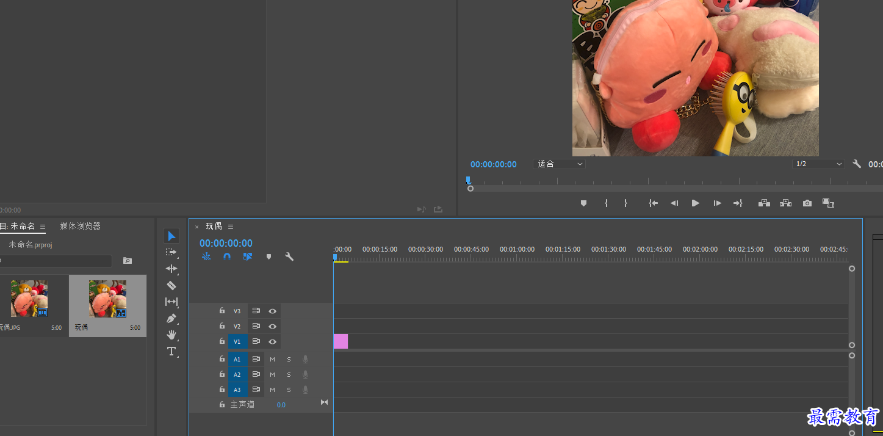883x436 pixels.
Task: Select the Track Select Forward tool
Action: click(171, 252)
